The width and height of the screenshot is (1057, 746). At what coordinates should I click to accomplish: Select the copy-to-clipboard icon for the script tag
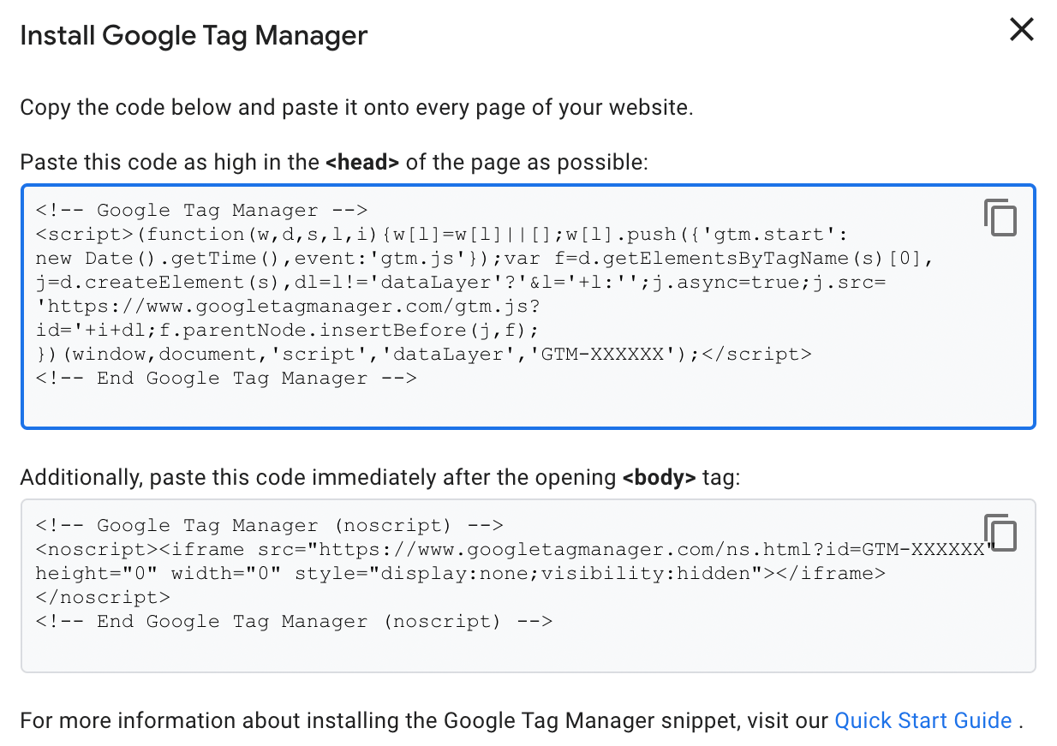click(1000, 218)
